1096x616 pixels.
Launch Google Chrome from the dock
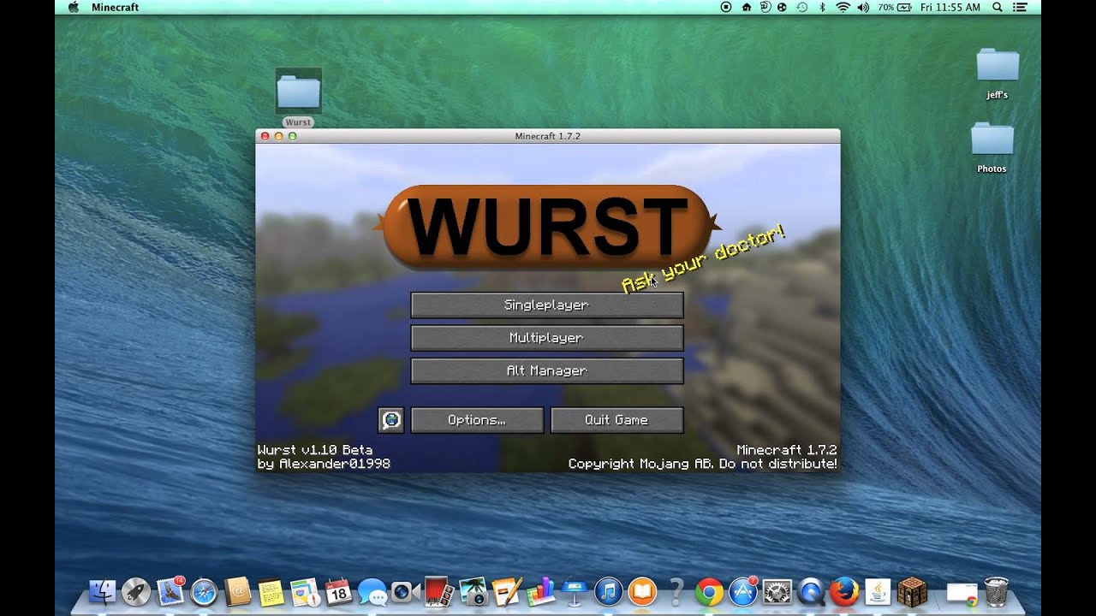tap(709, 591)
